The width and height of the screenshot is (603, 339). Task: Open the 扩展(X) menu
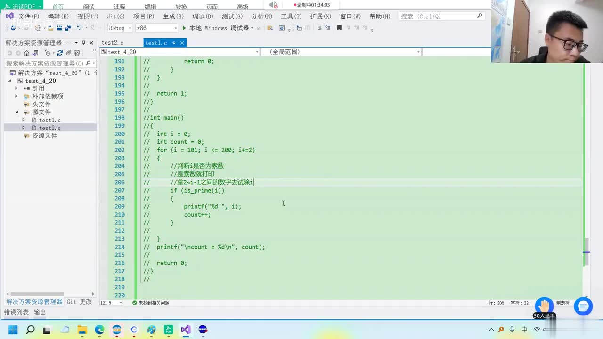click(320, 16)
